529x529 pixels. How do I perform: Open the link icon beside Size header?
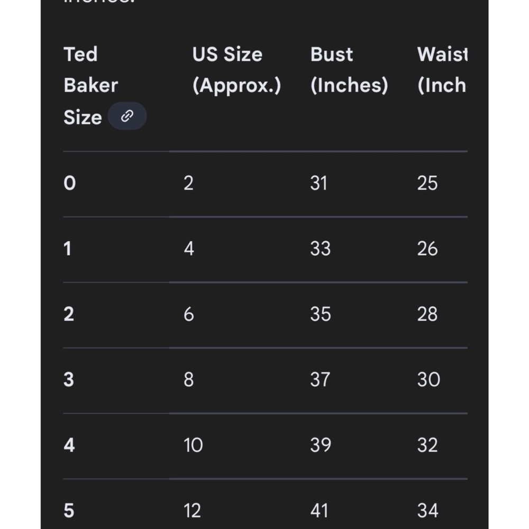click(x=127, y=116)
